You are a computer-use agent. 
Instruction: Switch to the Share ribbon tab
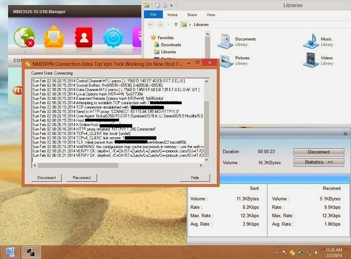192,15
